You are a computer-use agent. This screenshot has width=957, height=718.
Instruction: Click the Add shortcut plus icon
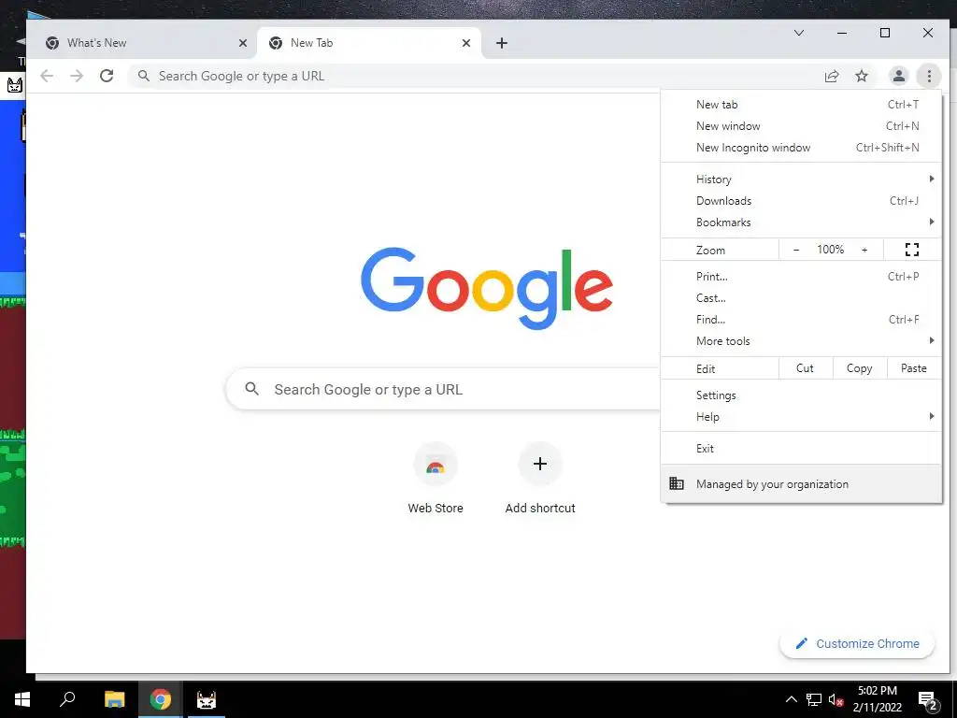tap(540, 464)
